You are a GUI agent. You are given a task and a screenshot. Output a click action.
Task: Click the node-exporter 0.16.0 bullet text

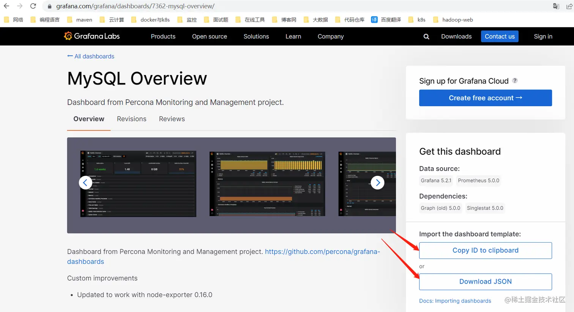coord(145,295)
